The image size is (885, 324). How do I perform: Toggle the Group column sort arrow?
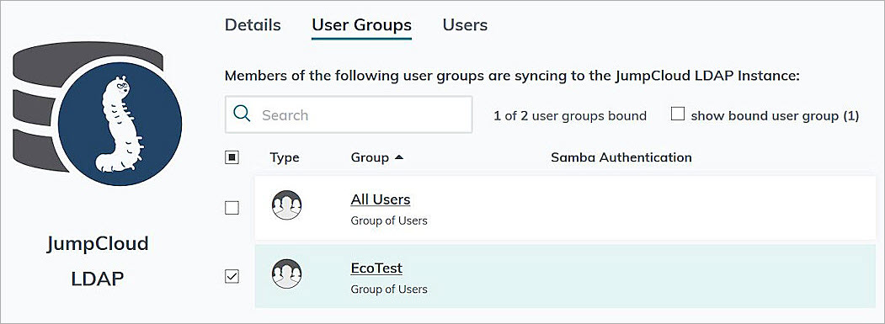pos(399,157)
